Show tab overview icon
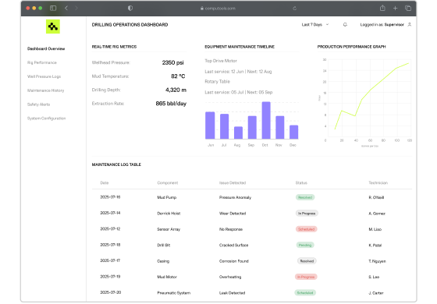Screen dimensions: 437x304 [408, 8]
